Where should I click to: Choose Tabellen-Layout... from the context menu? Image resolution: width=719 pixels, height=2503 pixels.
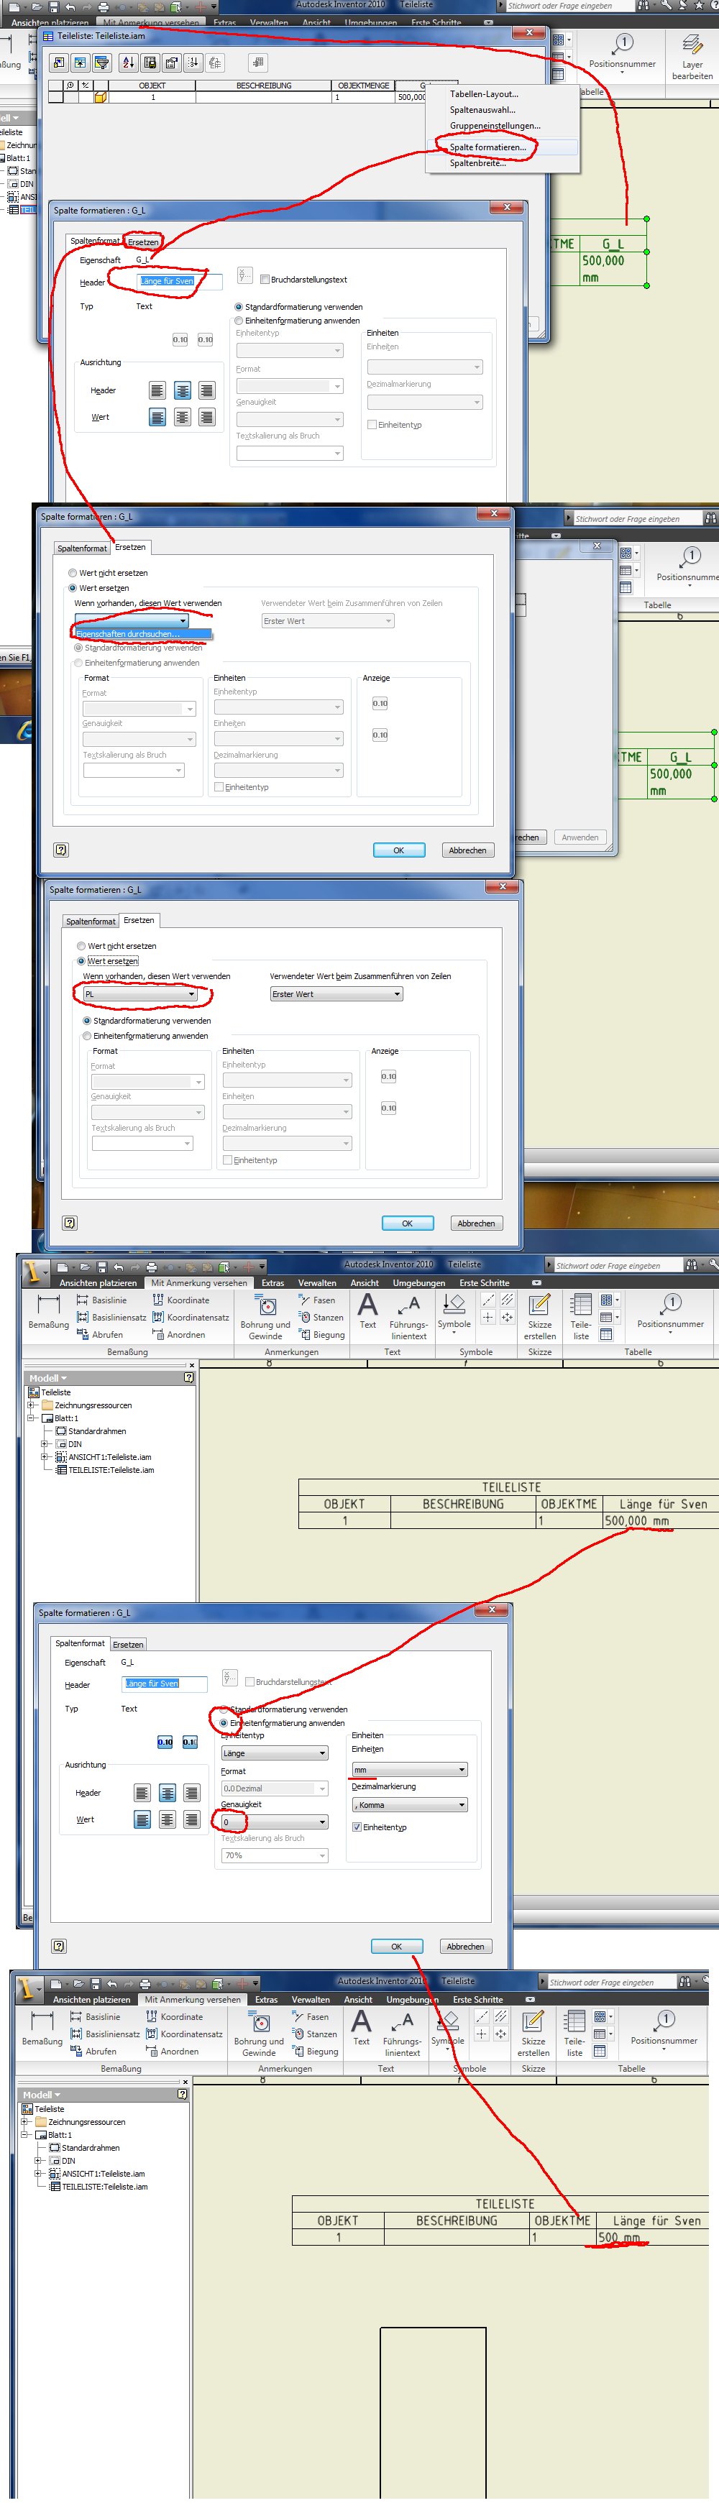[484, 94]
